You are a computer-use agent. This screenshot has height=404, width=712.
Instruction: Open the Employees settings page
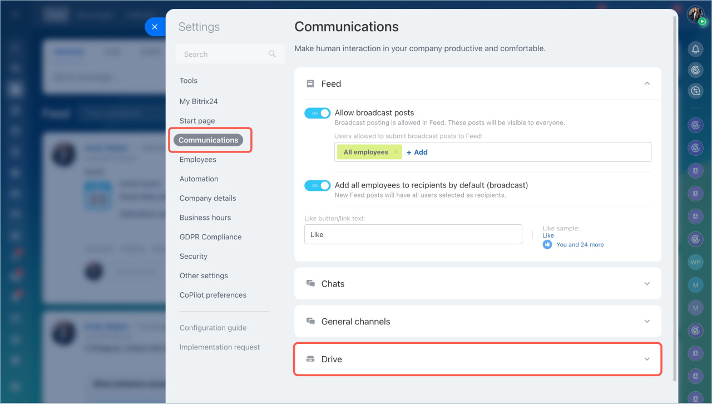coord(197,160)
